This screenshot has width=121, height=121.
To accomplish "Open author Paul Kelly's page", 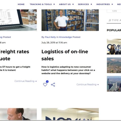I will tap(50, 37).
